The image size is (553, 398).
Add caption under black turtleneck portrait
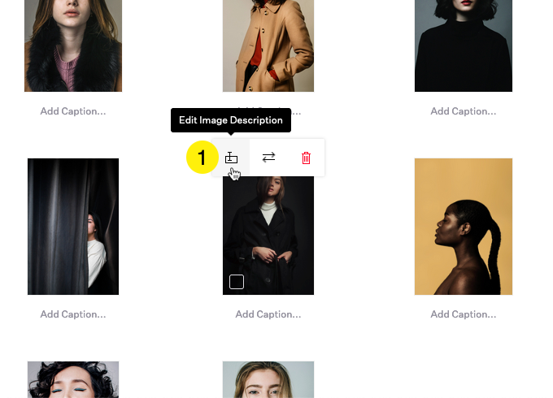pos(463,111)
